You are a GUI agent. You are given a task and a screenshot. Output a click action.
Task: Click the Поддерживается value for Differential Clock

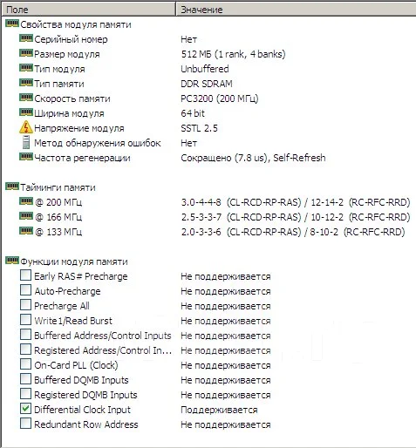(x=219, y=410)
